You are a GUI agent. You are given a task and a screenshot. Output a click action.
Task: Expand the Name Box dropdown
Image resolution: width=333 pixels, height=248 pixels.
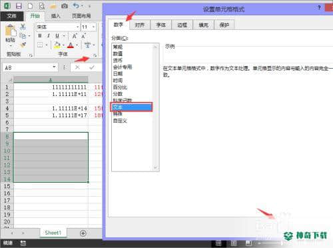(x=54, y=67)
